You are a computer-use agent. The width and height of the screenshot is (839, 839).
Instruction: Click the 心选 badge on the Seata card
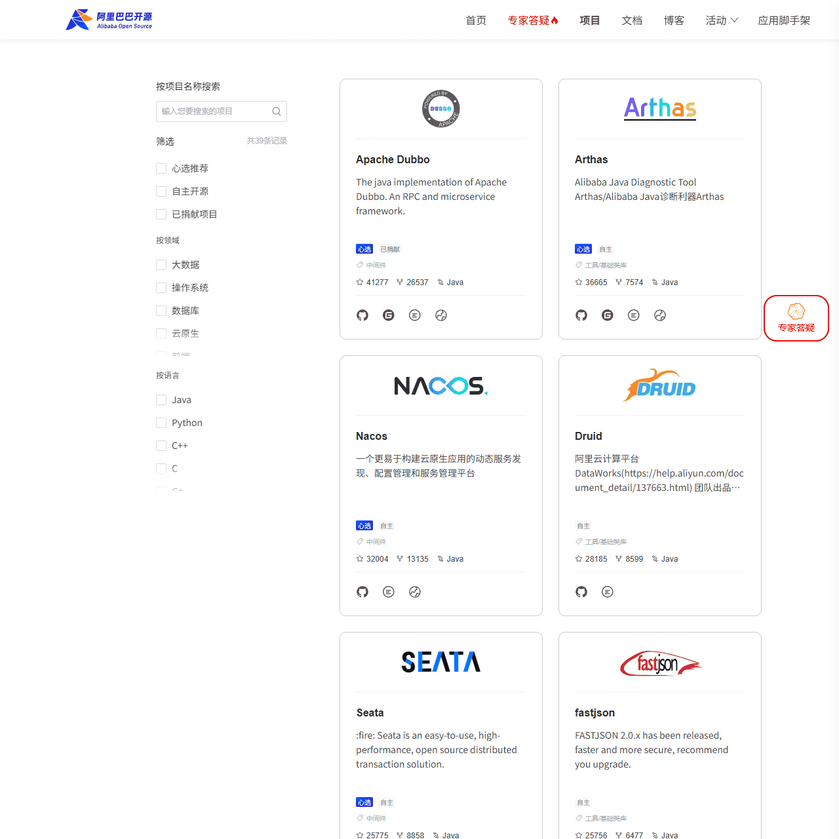364,802
